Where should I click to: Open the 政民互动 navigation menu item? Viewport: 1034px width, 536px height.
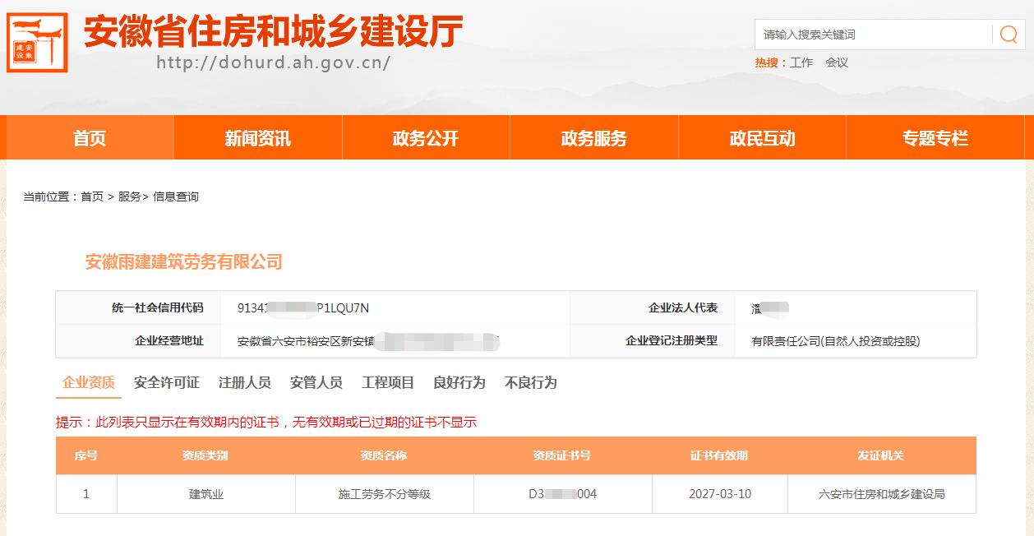pos(762,137)
